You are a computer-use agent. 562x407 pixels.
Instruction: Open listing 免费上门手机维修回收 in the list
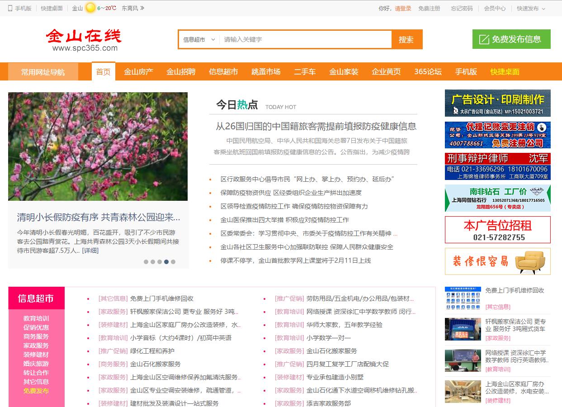[162, 298]
